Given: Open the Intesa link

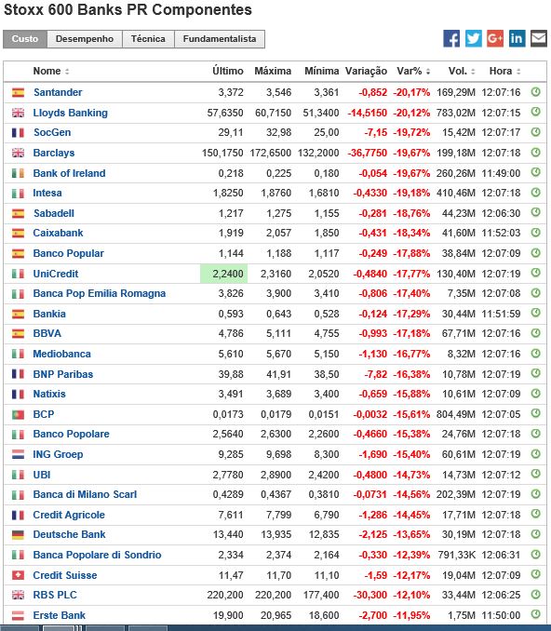Looking at the screenshot, I should coord(47,193).
